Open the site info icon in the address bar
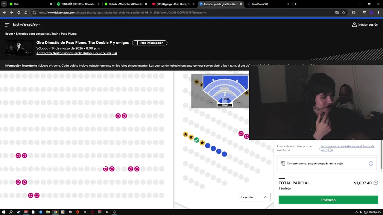Image resolution: width=383 pixels, height=215 pixels. tap(34, 13)
